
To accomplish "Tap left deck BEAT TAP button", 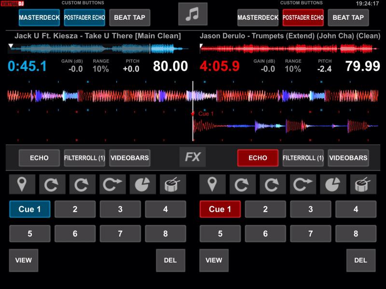I will point(130,17).
